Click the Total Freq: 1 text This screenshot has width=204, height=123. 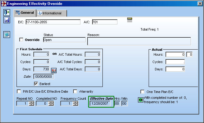tap(150, 29)
